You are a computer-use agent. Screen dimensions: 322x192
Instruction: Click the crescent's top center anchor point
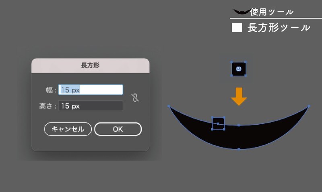click(239, 125)
